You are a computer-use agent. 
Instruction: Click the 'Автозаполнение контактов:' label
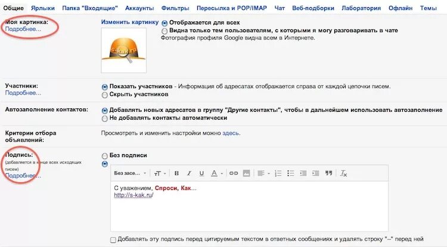pyautogui.click(x=46, y=110)
